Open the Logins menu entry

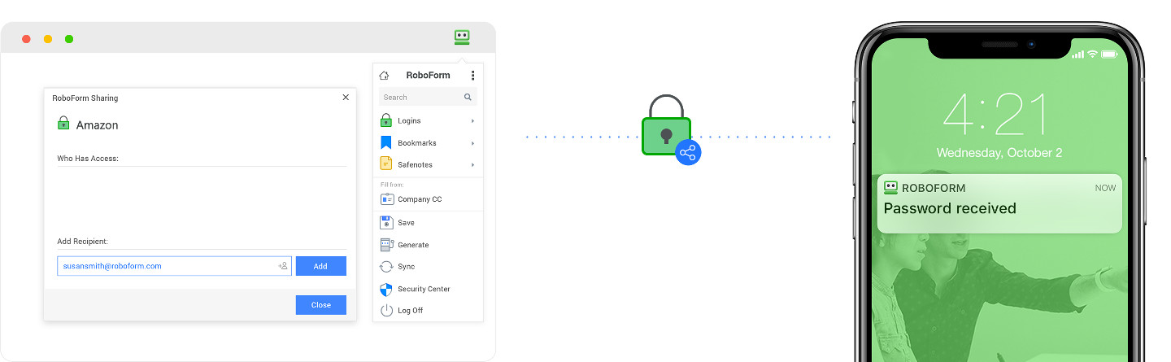click(x=428, y=121)
